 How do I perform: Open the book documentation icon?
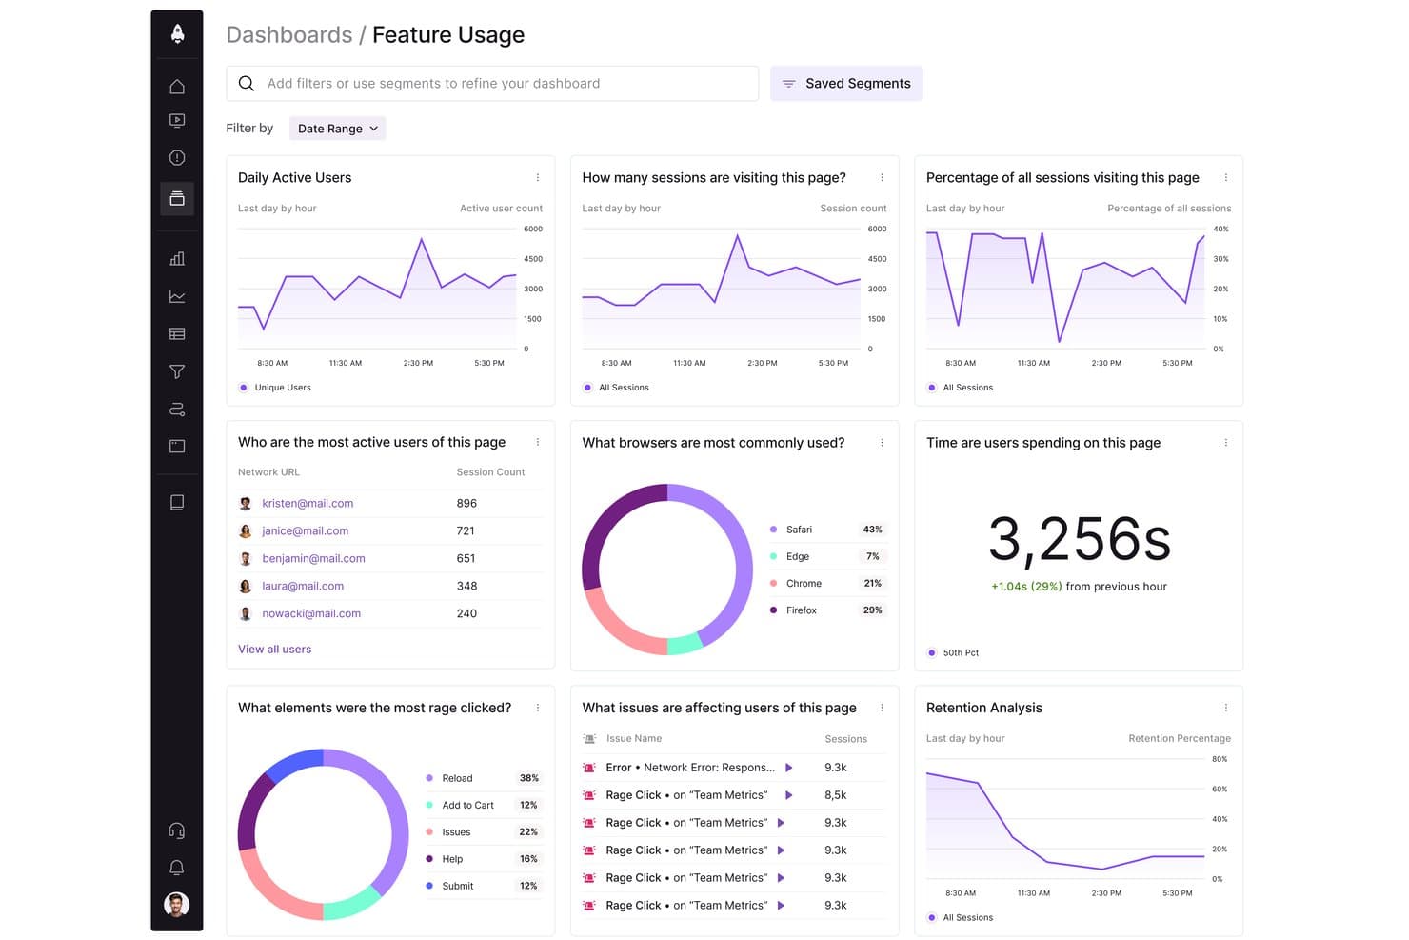[x=177, y=502]
